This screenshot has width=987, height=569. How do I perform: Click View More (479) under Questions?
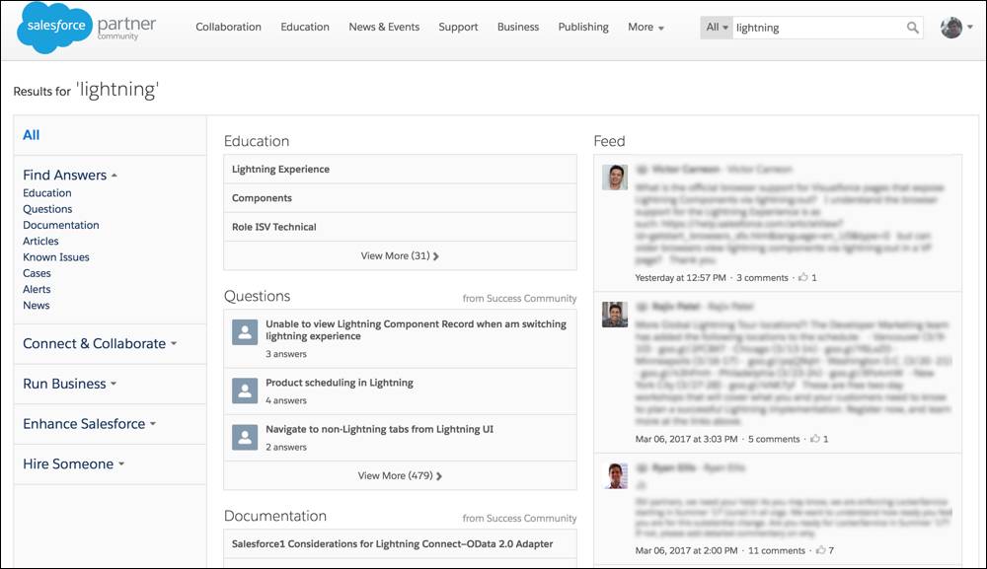(400, 473)
